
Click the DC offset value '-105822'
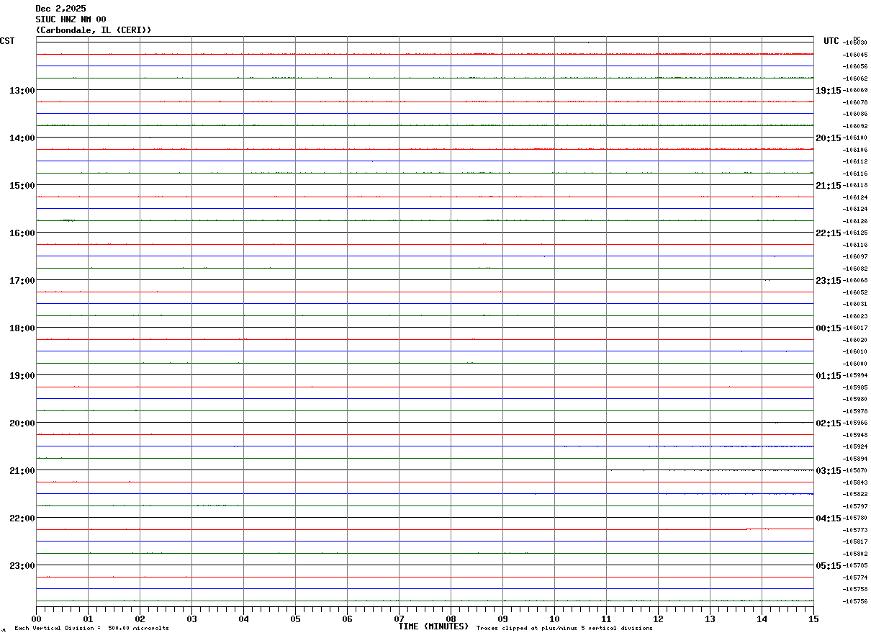pos(854,494)
